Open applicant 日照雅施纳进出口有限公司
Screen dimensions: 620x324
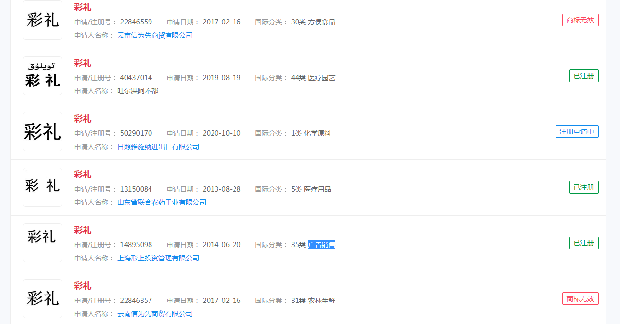158,147
